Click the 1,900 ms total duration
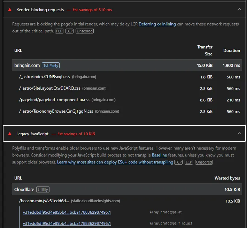The height and width of the screenshot is (228, 247). coord(231,65)
